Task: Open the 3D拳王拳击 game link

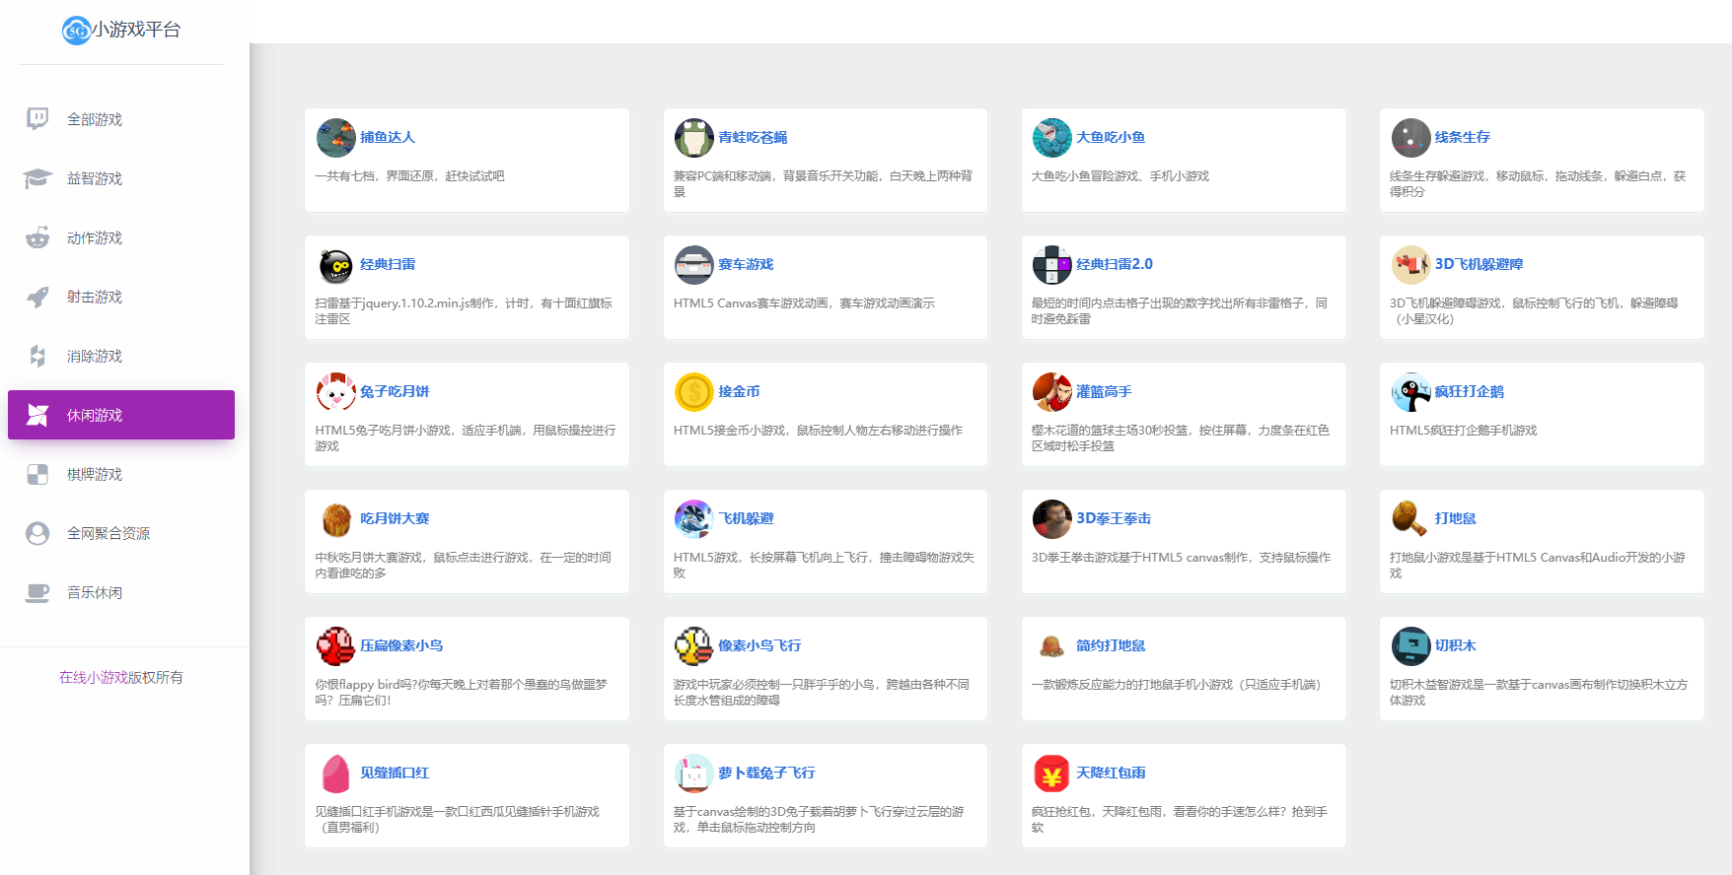Action: (x=1114, y=518)
